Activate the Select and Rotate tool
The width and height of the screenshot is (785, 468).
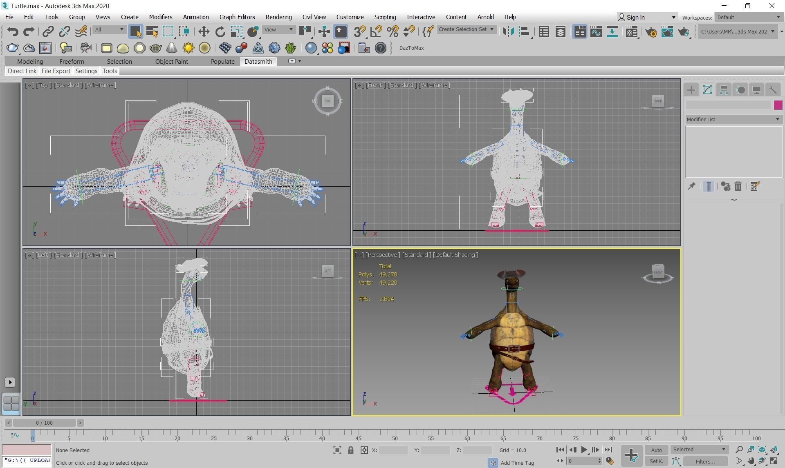pyautogui.click(x=220, y=31)
